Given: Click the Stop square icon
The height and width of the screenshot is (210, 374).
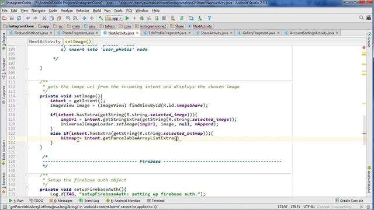Looking at the screenshot, I should [x=164, y=18].
